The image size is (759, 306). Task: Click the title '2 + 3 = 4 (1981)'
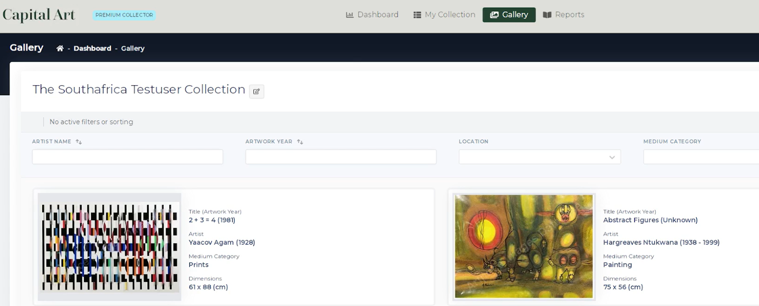tap(212, 220)
